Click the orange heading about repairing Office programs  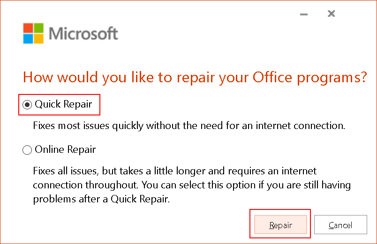195,78
